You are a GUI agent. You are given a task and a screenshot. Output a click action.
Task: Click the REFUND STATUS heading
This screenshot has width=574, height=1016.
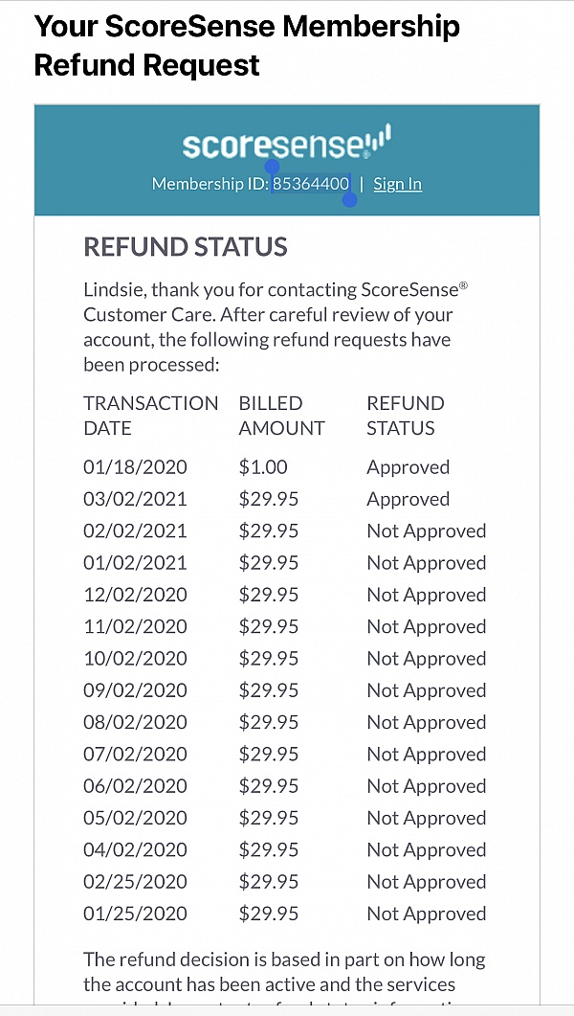tap(186, 247)
